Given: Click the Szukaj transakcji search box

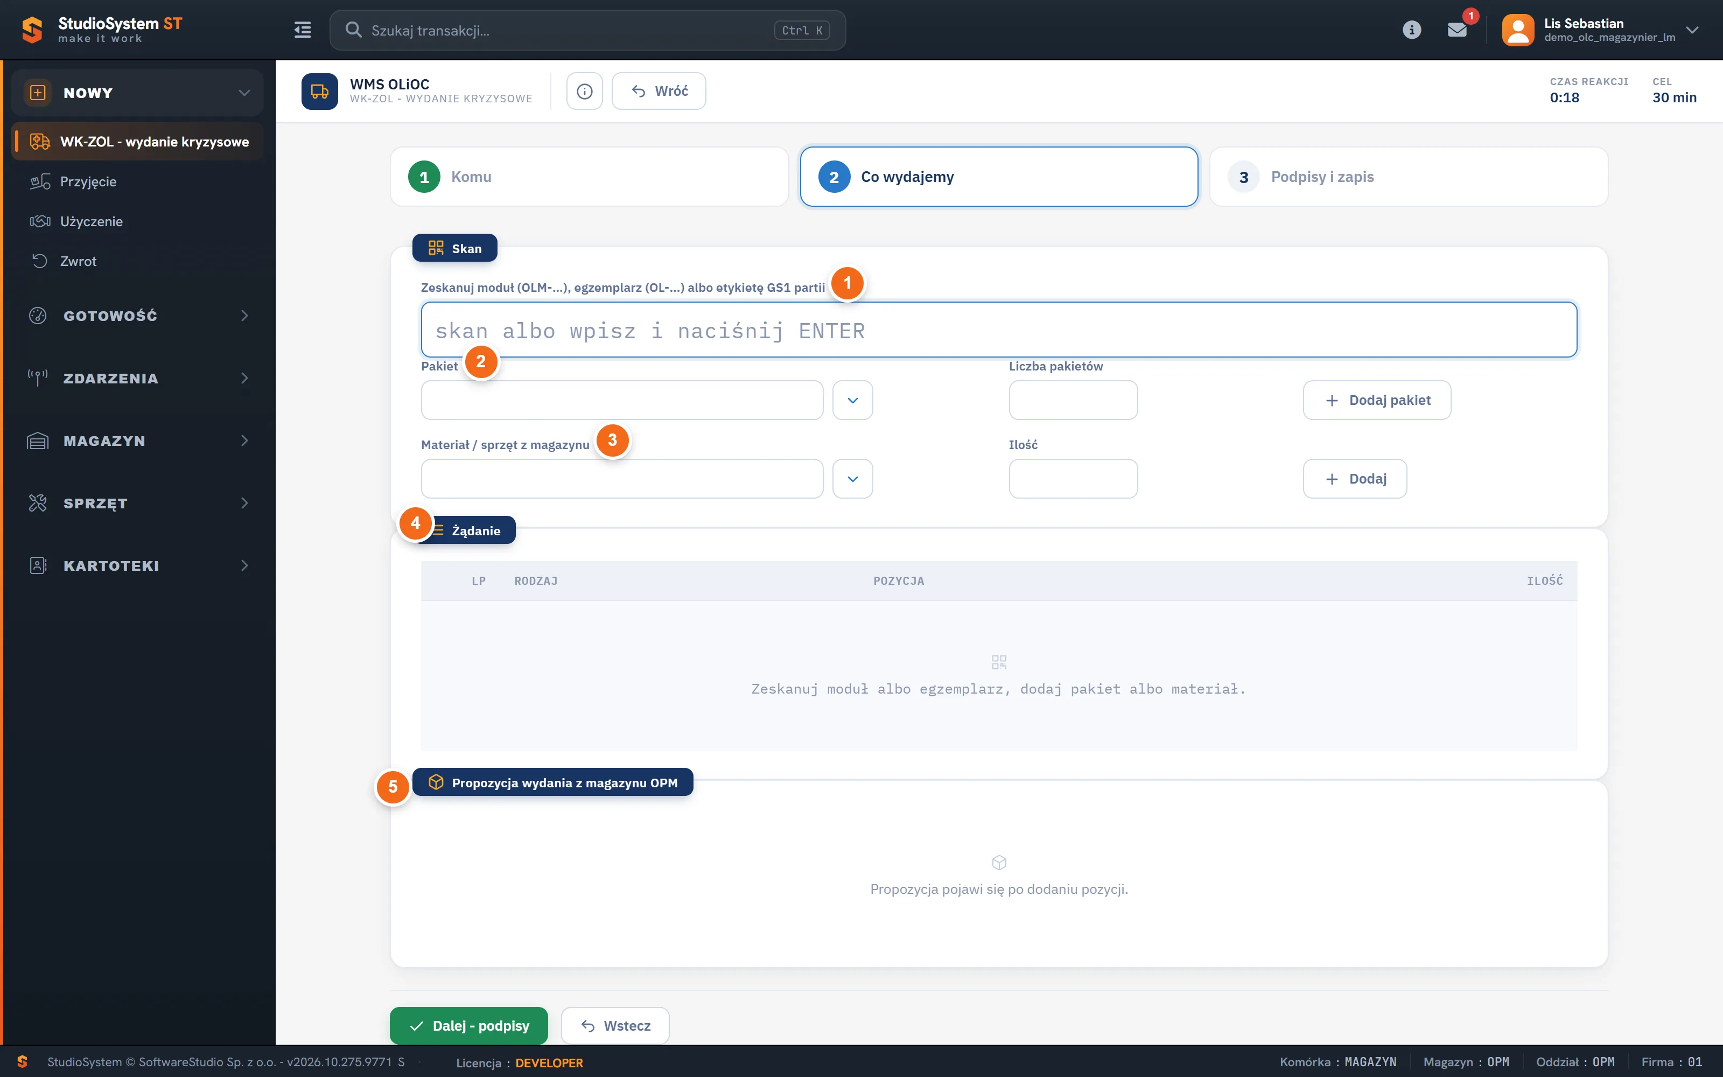Looking at the screenshot, I should (587, 30).
